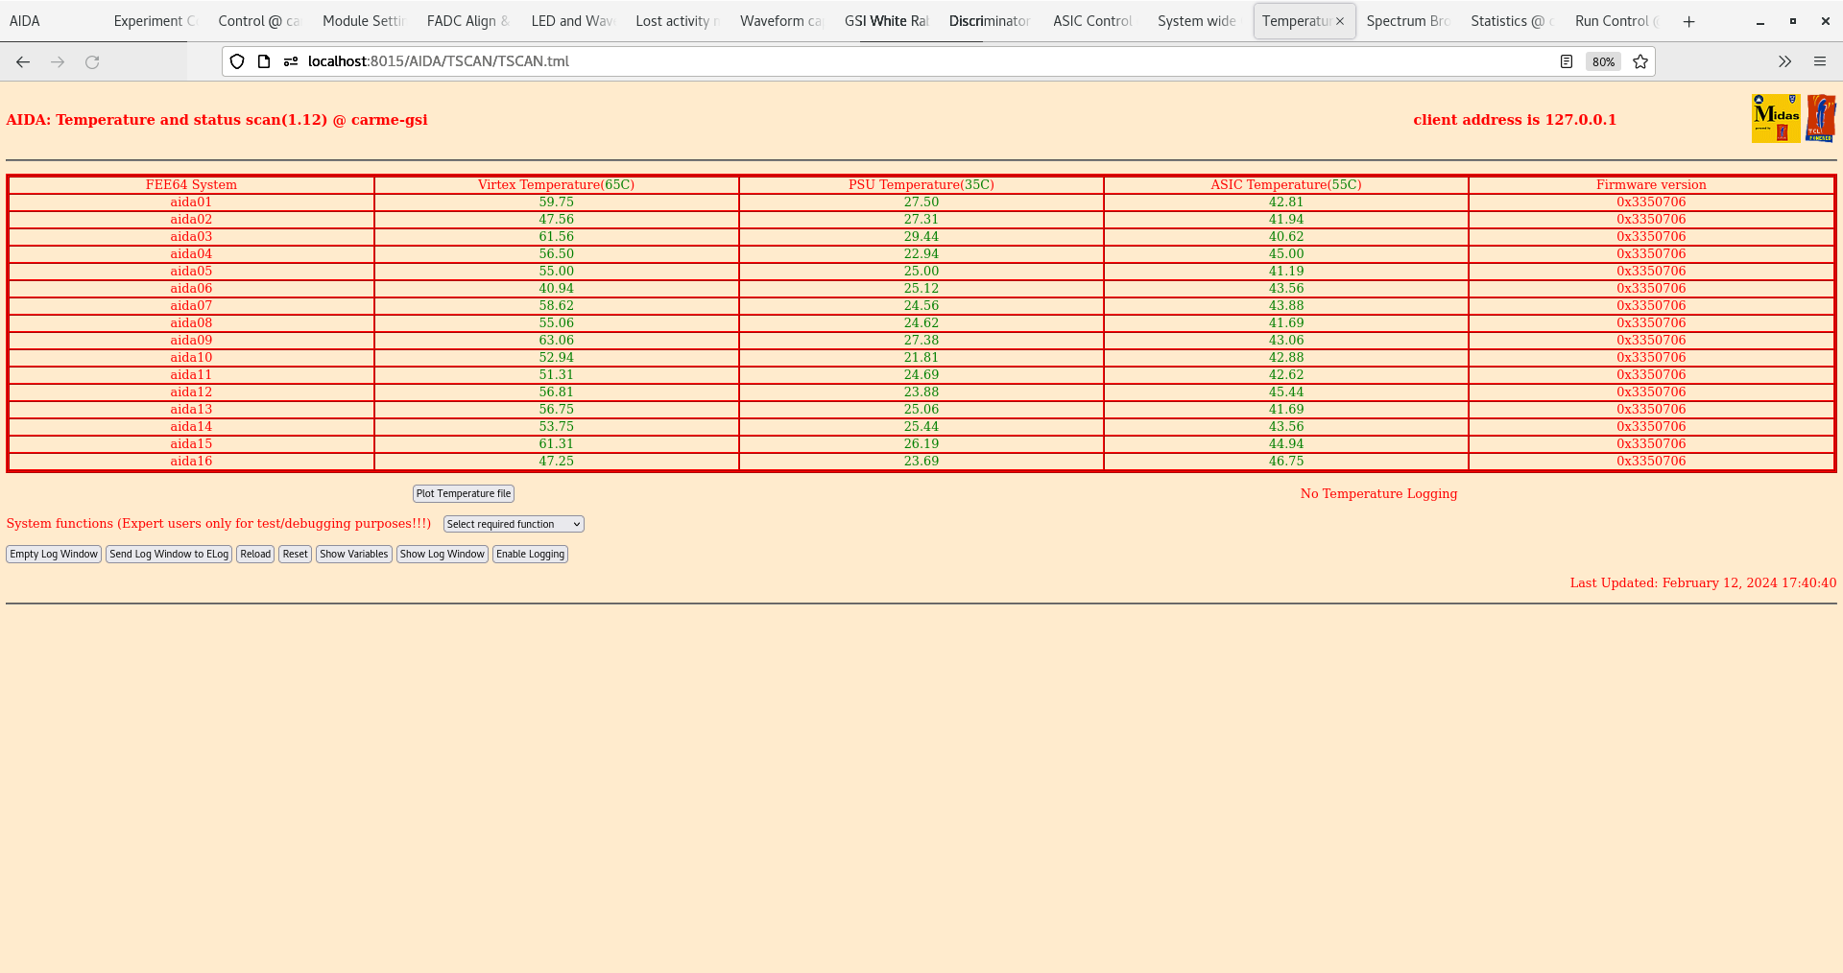Click the aida09 row label

pyautogui.click(x=191, y=340)
